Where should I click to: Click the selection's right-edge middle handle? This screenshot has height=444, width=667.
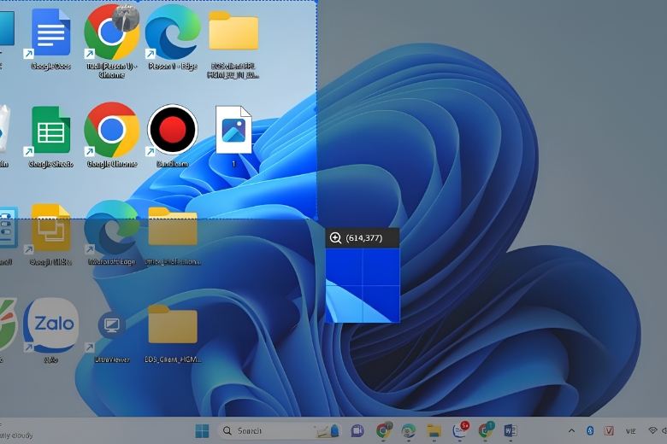[x=316, y=109]
